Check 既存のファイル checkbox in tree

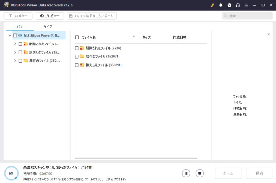(x=20, y=61)
